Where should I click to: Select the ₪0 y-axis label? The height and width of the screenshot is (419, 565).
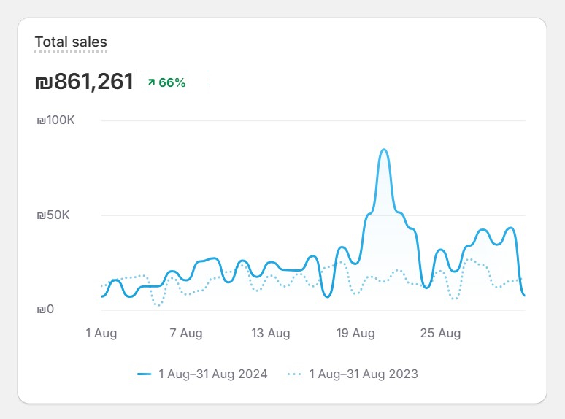coord(45,310)
